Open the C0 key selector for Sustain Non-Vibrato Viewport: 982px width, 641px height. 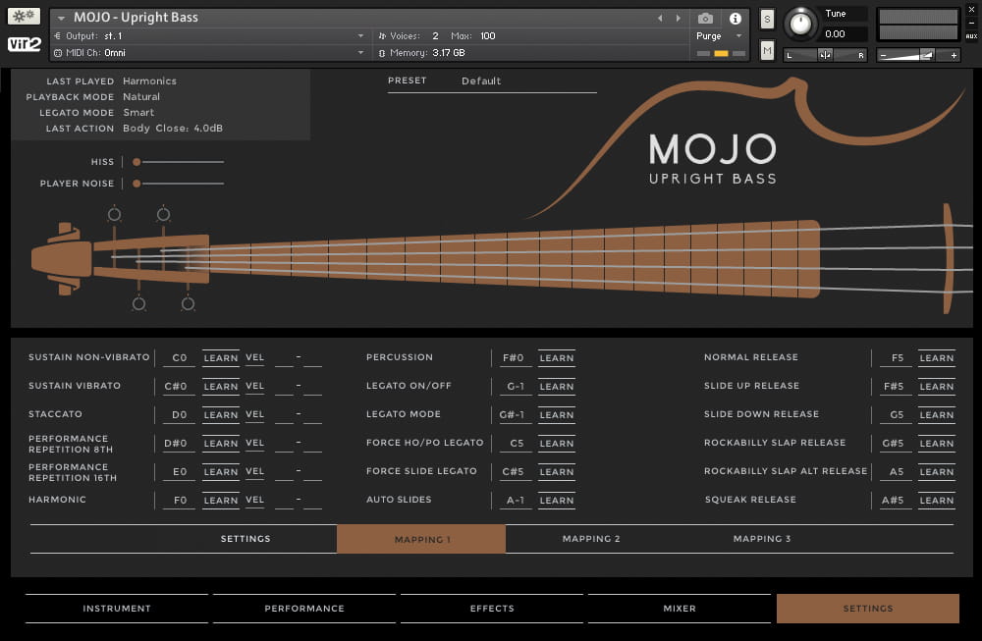click(179, 358)
